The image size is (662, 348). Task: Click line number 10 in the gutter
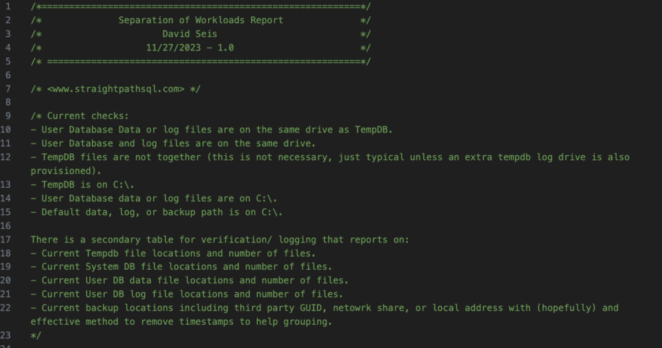tap(6, 130)
